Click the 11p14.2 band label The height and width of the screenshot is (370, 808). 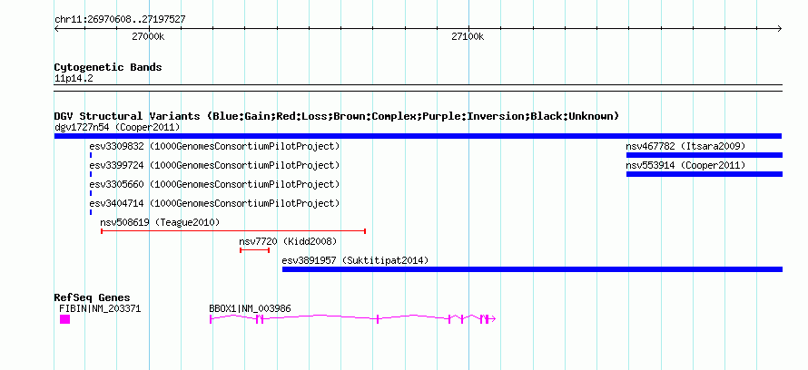[74, 79]
